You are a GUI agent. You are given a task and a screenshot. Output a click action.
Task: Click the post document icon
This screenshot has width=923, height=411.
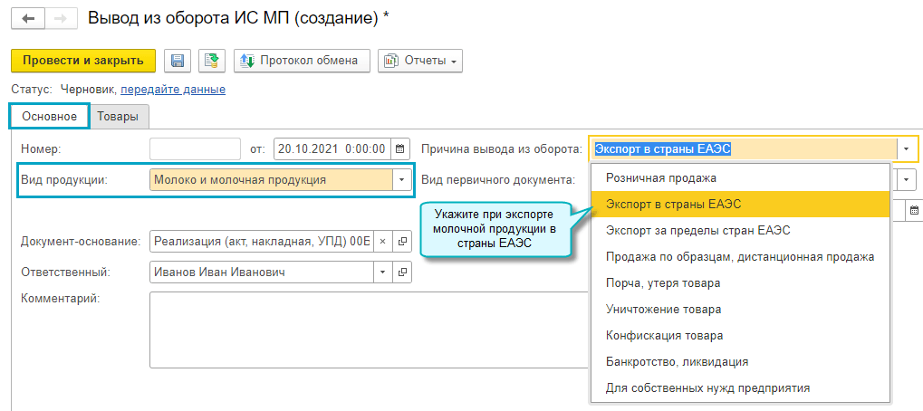(x=212, y=61)
